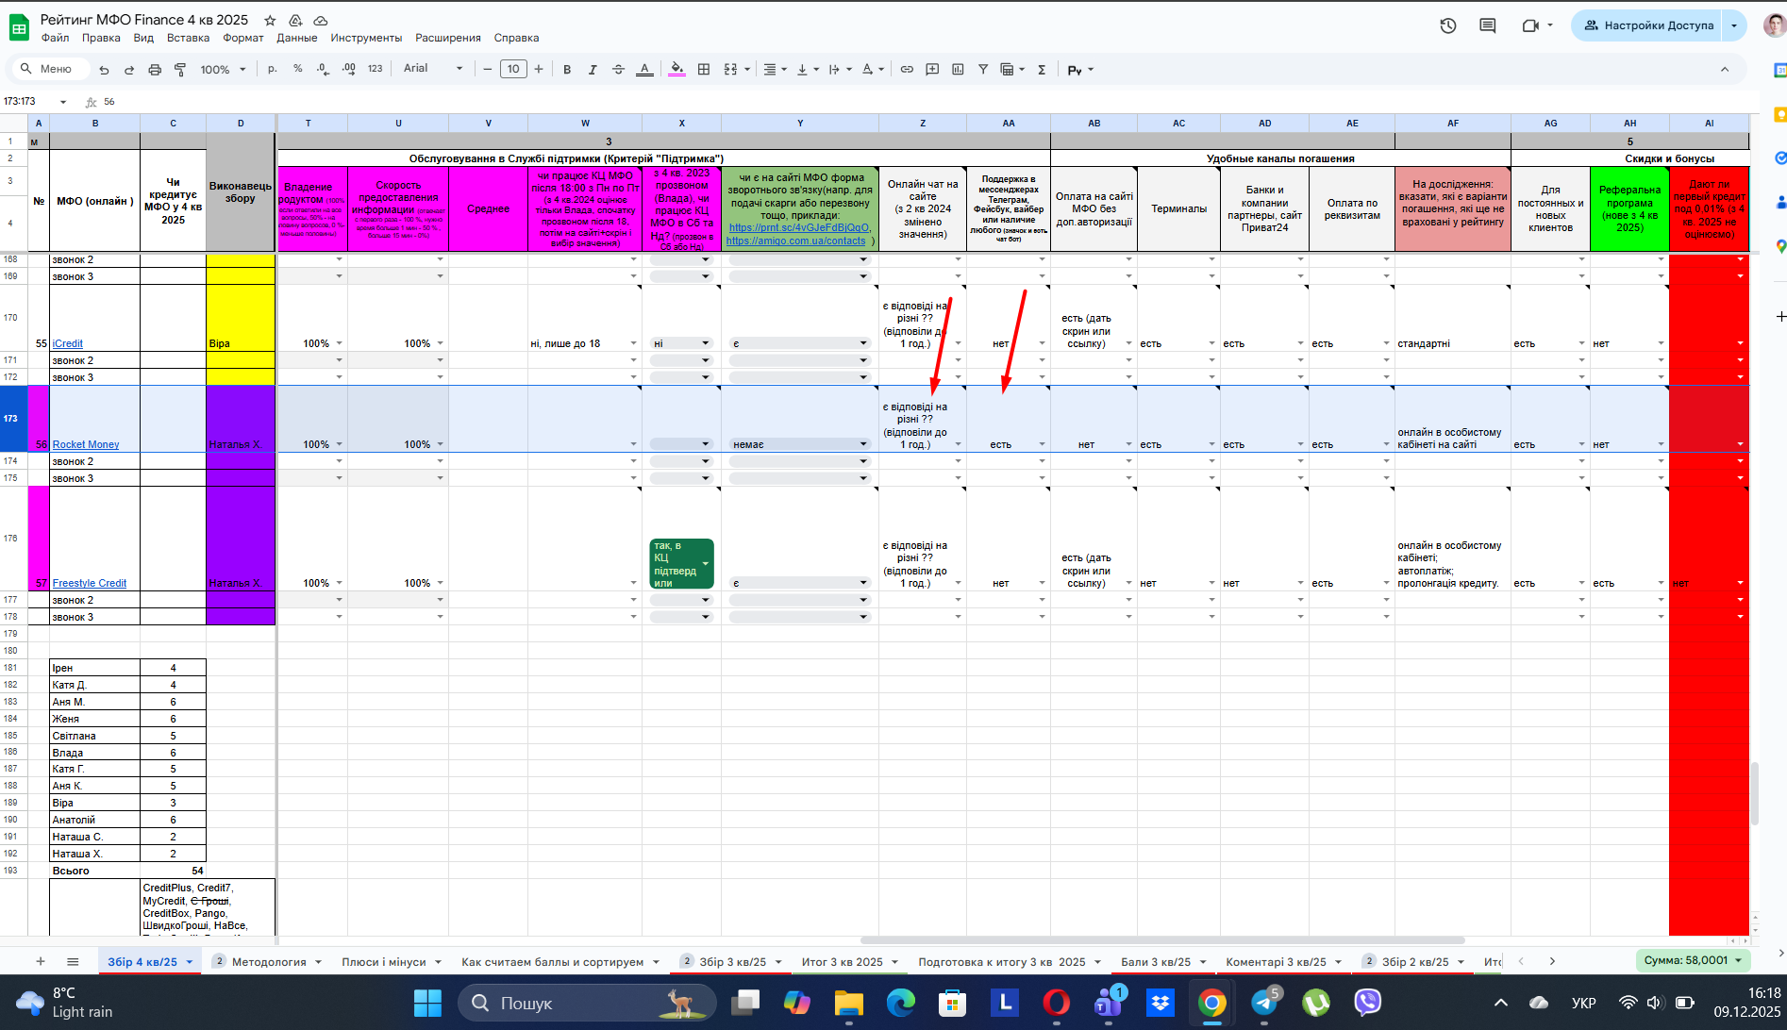This screenshot has height=1030, width=1787.
Task: Click Настройки Доступа share button
Action: click(x=1648, y=25)
